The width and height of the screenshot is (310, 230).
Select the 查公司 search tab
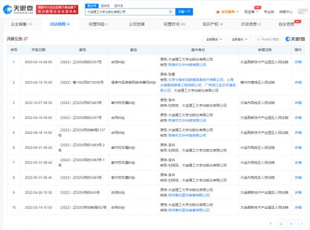pyautogui.click(x=92, y=6)
